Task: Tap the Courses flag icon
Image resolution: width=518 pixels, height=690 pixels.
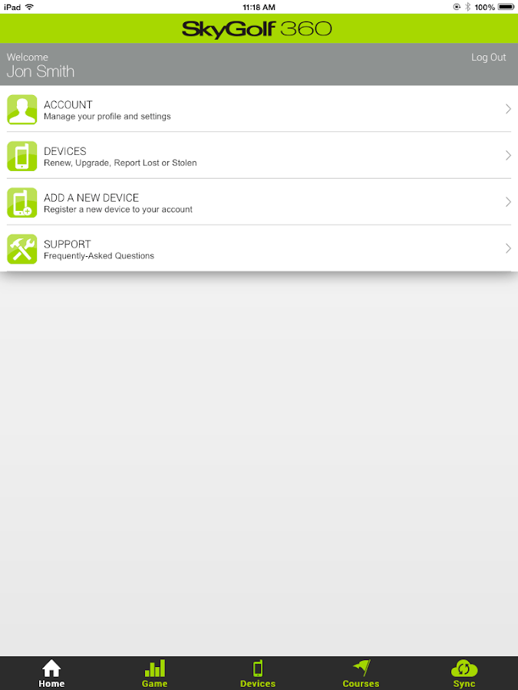Action: 361,668
